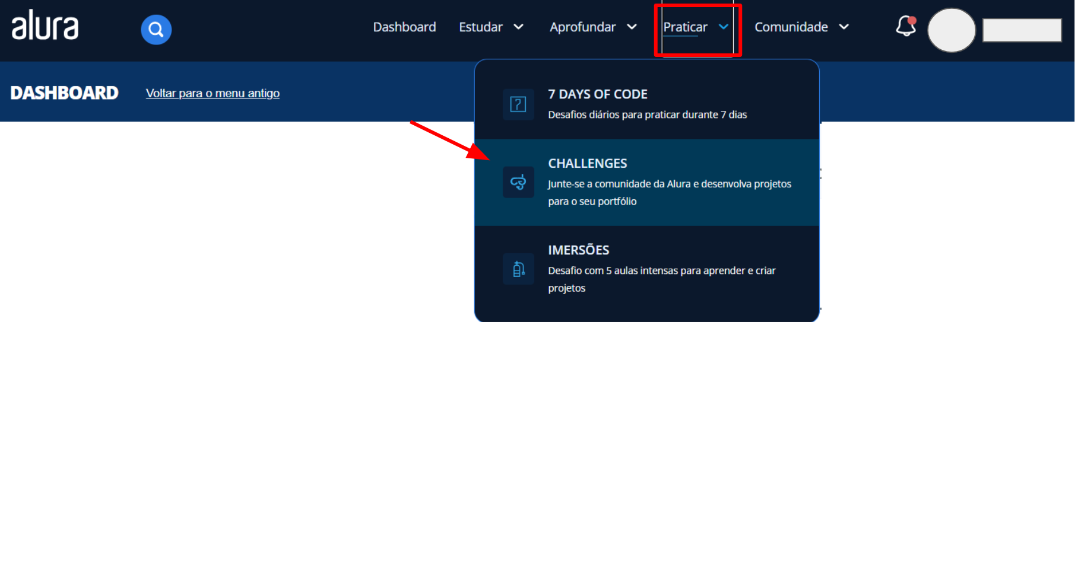Open the user profile avatar
The width and height of the screenshot is (1075, 586).
pos(951,30)
